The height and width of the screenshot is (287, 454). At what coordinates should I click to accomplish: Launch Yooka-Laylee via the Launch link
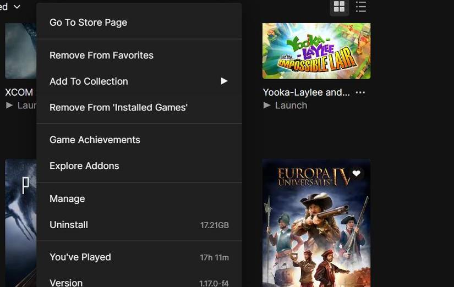291,105
